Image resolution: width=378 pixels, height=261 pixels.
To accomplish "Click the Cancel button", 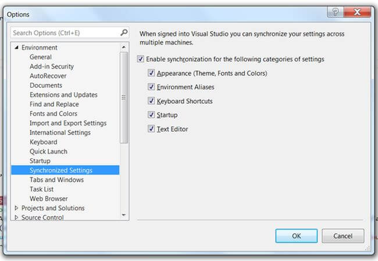I will (x=343, y=236).
